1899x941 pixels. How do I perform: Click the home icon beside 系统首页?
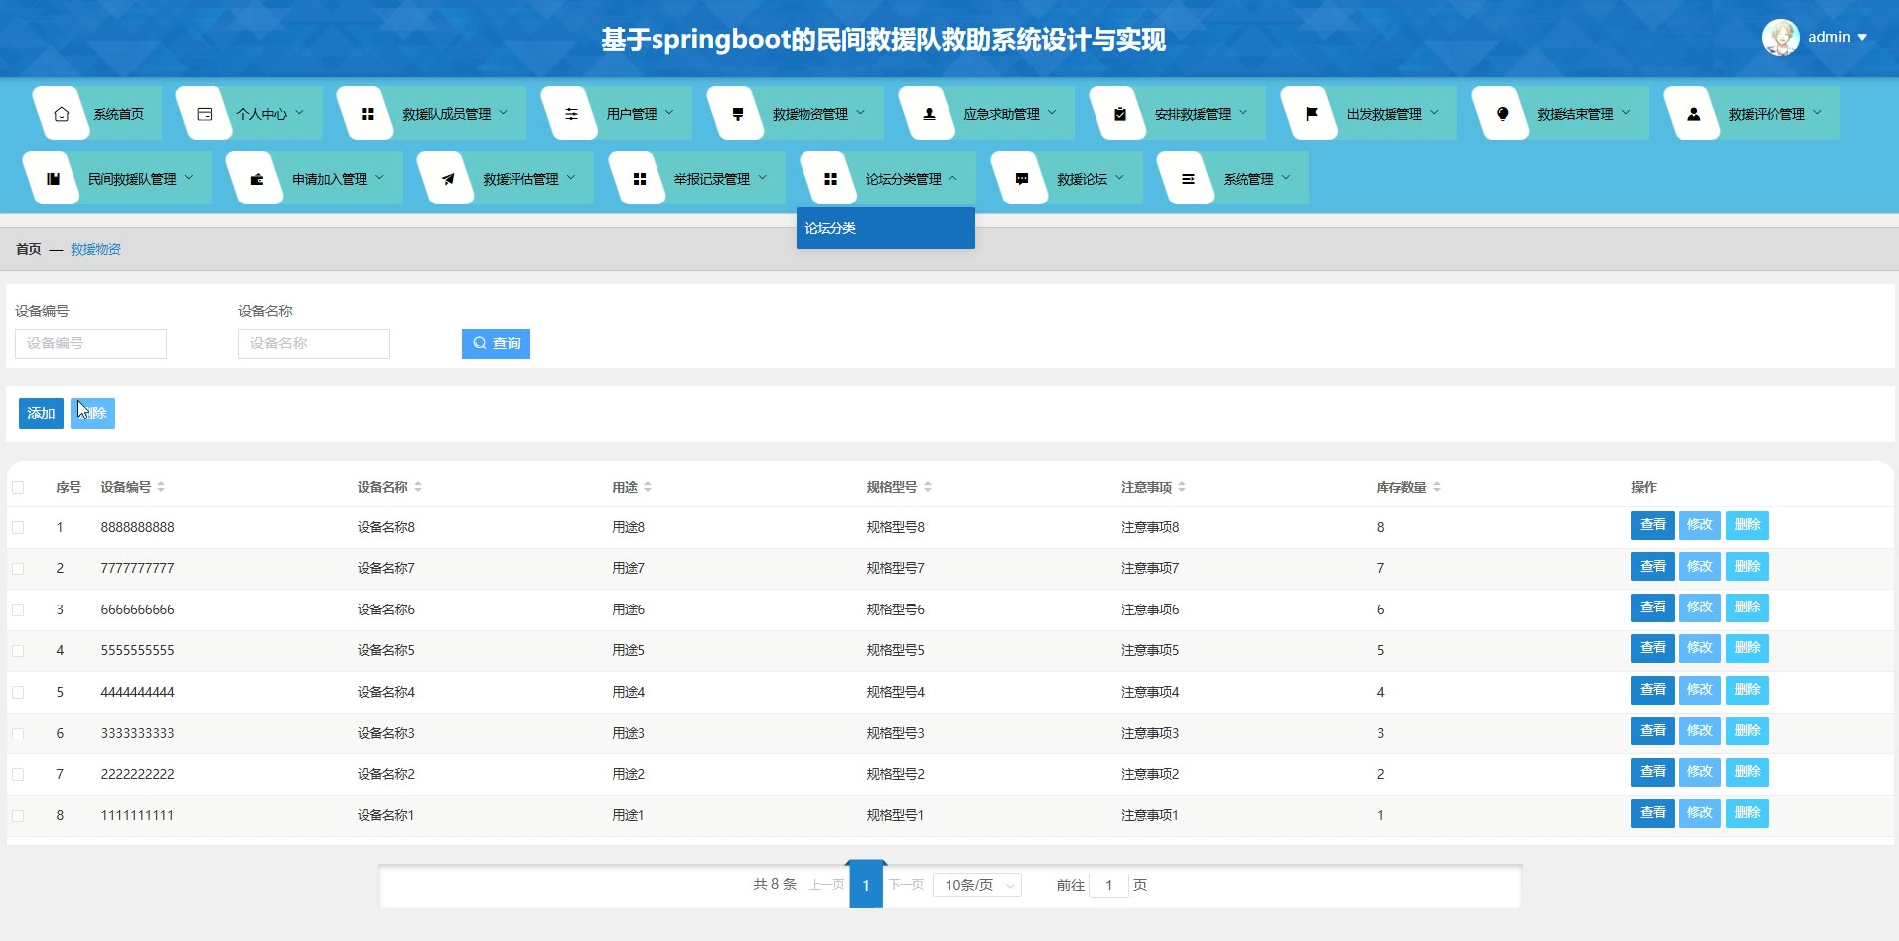tap(62, 114)
